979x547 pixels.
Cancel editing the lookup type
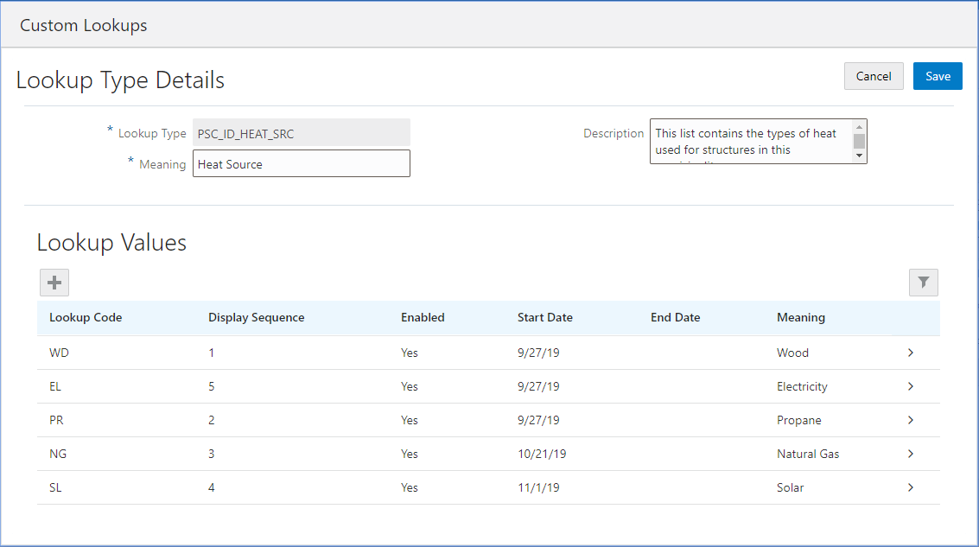click(874, 76)
